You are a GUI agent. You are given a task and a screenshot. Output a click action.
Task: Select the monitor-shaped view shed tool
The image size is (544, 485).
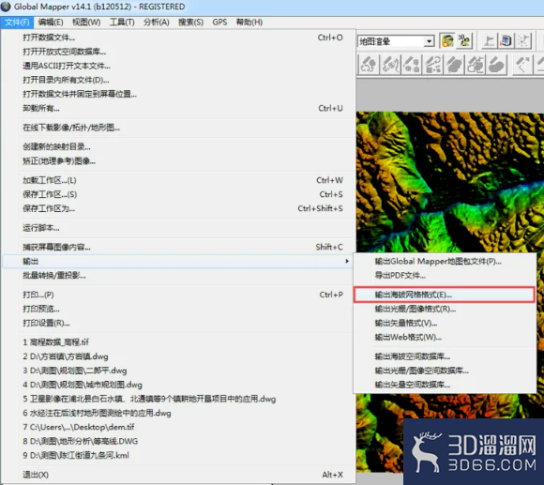point(506,41)
